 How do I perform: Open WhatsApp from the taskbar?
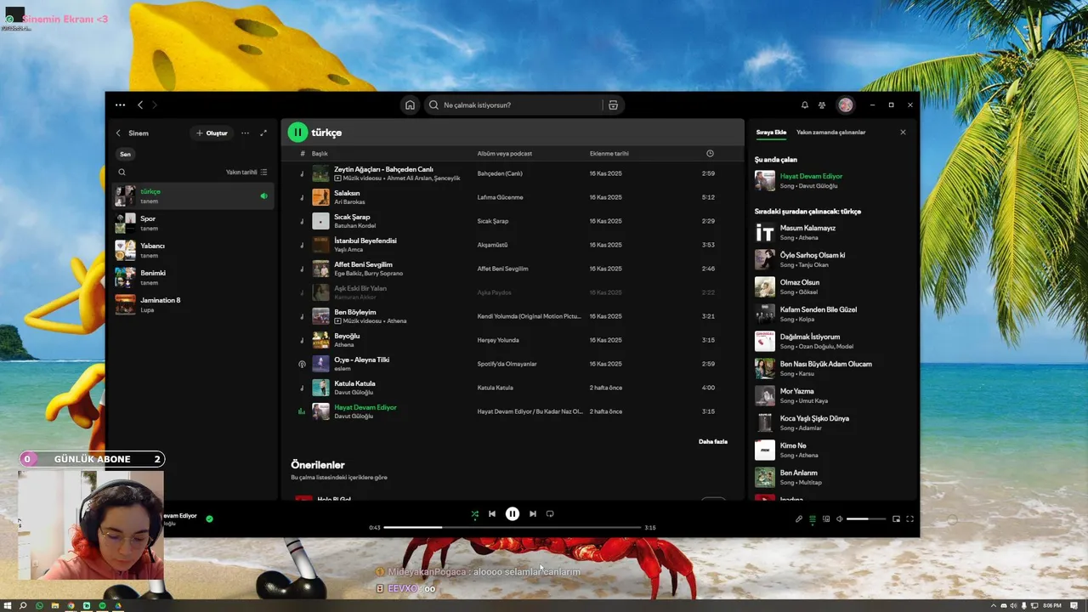[x=39, y=605]
